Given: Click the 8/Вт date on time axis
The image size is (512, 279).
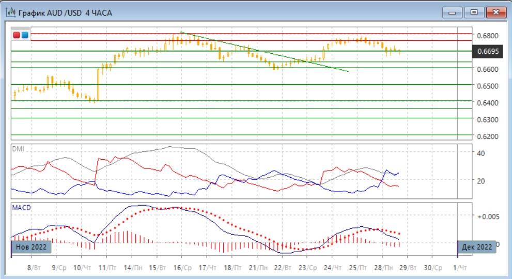Looking at the screenshot, I should 34,268.
